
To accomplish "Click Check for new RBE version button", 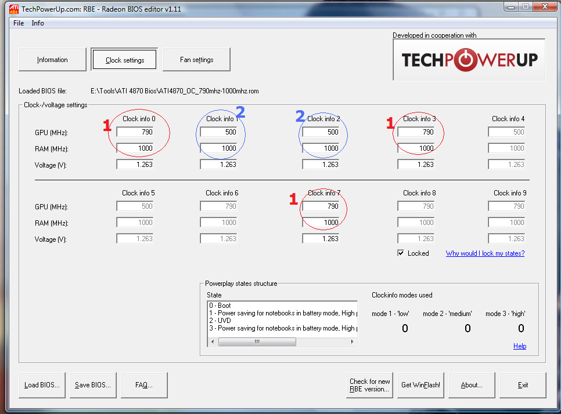I will (x=369, y=385).
